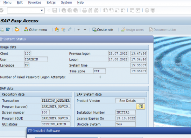Open the System menu
The height and width of the screenshot is (138, 191).
pos(66,2)
